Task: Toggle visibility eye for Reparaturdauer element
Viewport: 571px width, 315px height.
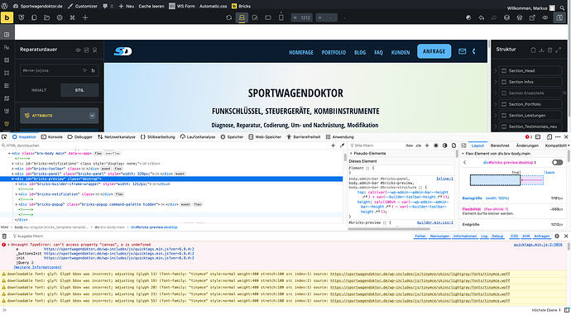Action: click(78, 50)
